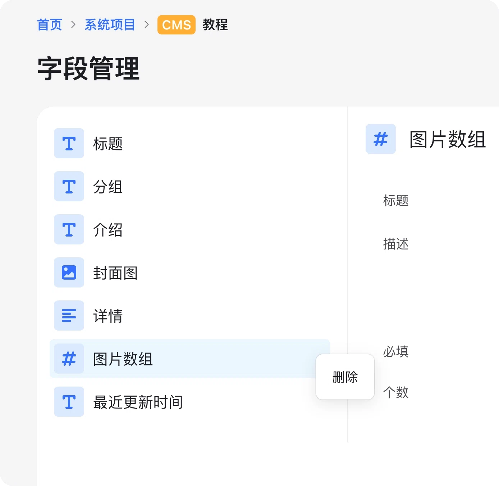499x486 pixels.
Task: Click the hash icon in detail panel header
Action: click(x=381, y=139)
